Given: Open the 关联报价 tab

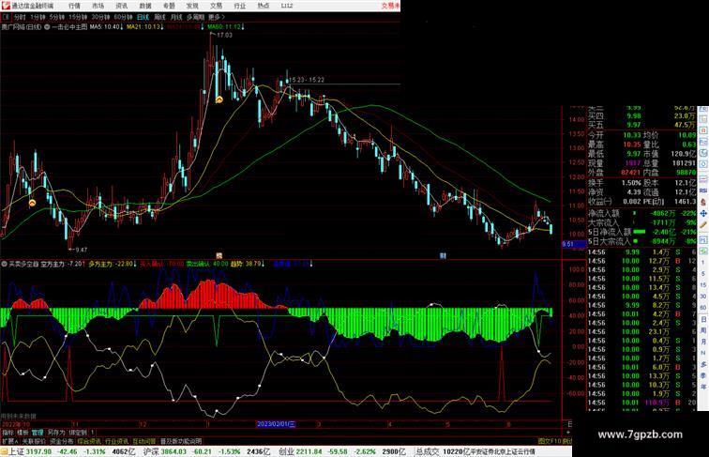Looking at the screenshot, I should click(x=34, y=441).
